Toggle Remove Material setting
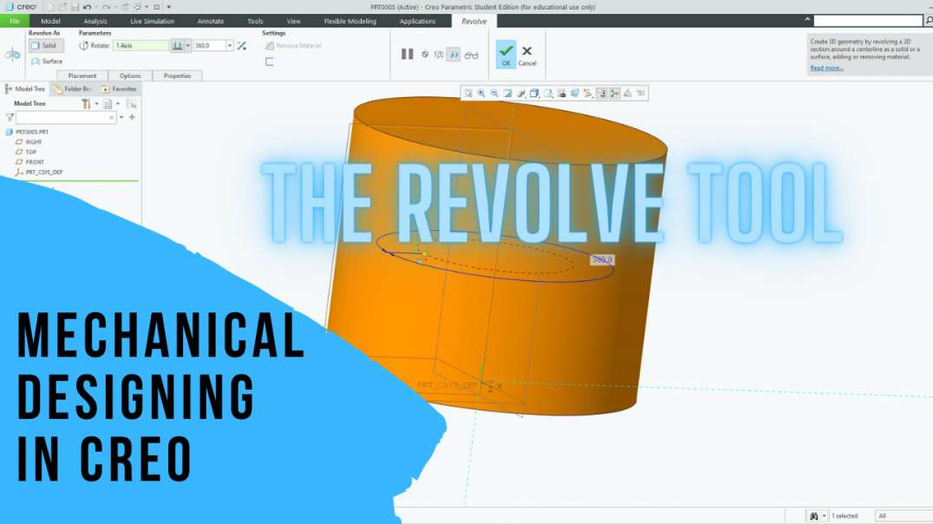Viewport: 933px width, 524px height. 293,45
